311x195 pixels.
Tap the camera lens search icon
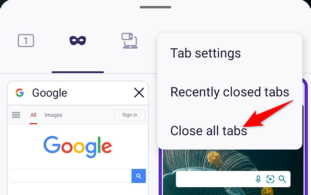270,179
